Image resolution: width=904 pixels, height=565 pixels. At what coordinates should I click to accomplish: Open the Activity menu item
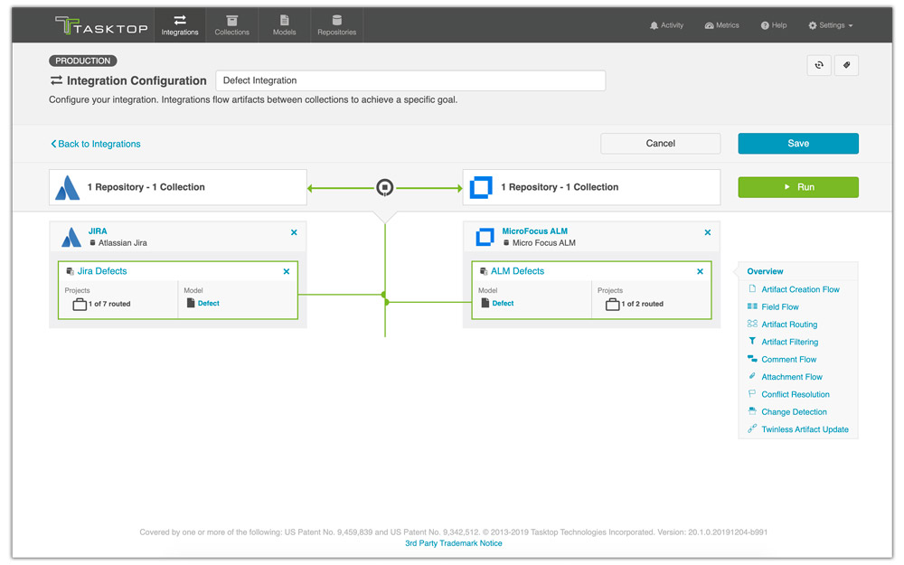[x=666, y=25]
